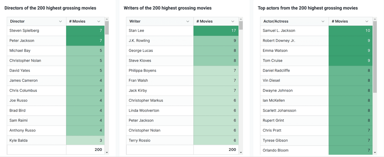
Task: Select director Christopher Nolan cell
Action: coord(37,61)
